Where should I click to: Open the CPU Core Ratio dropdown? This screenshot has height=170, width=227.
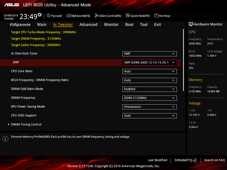point(149,71)
